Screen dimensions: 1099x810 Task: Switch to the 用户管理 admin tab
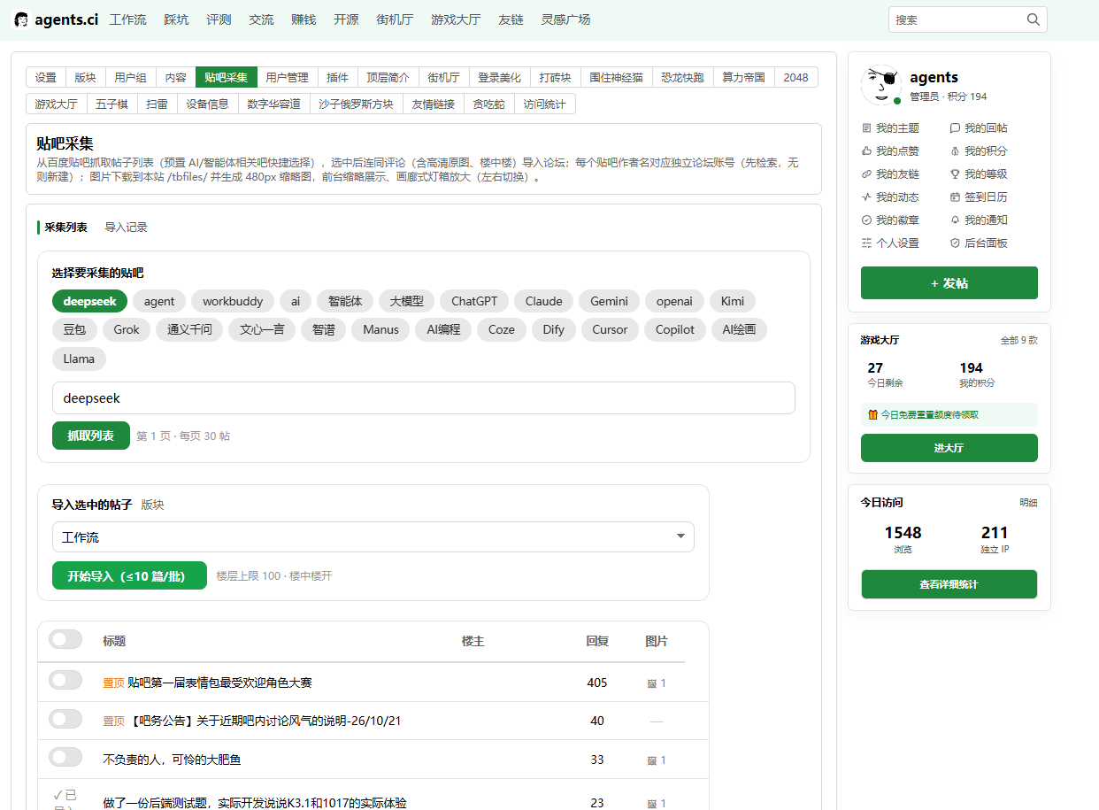[x=288, y=77]
